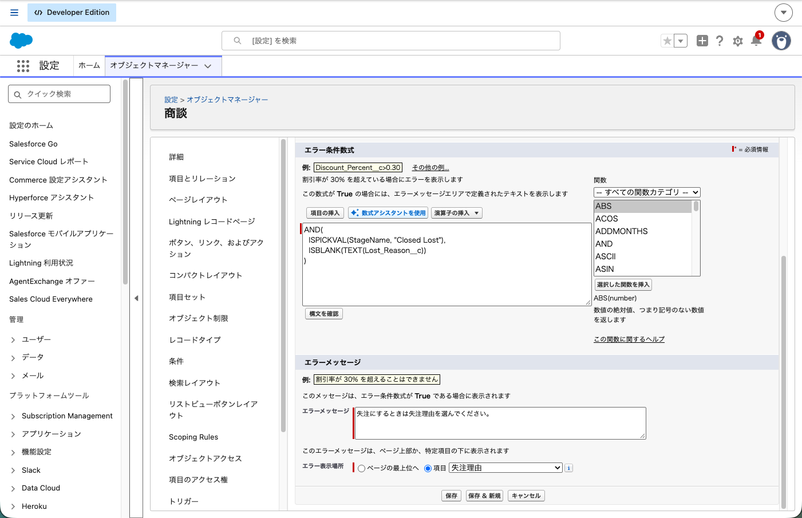This screenshot has height=518, width=802.
Task: Click the 設定 breadcrumb link
Action: (171, 100)
